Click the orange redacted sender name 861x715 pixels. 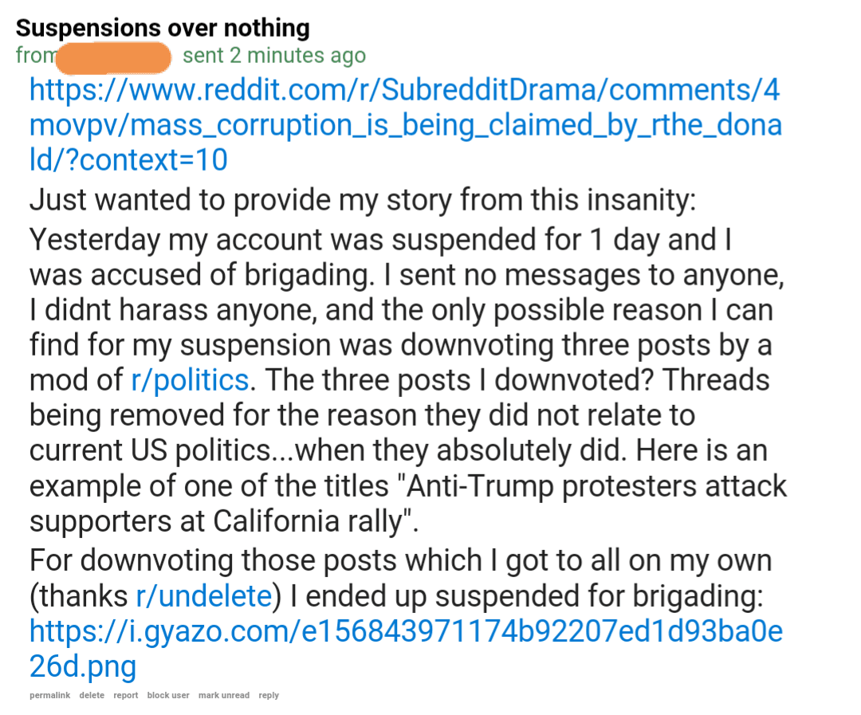point(114,57)
